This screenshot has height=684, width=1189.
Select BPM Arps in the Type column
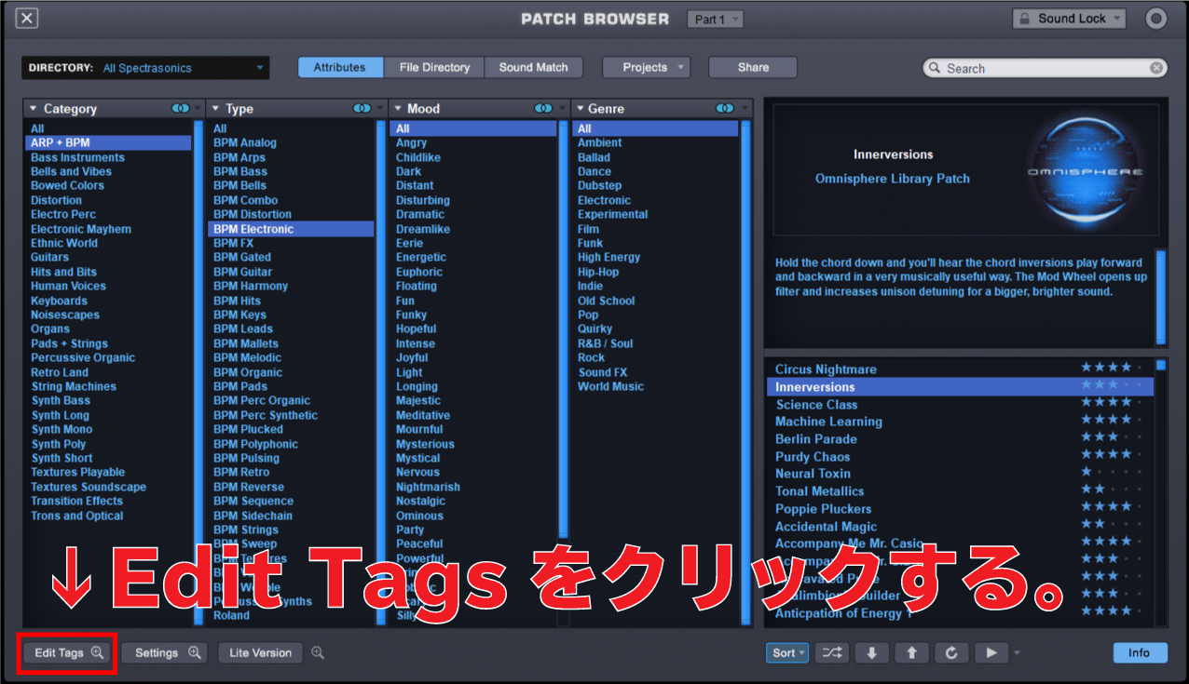click(x=239, y=157)
